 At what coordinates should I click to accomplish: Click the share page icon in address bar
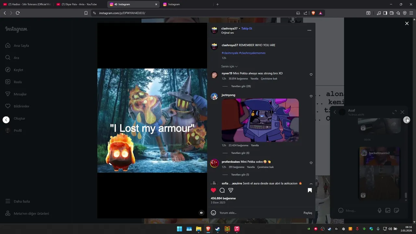(305, 13)
